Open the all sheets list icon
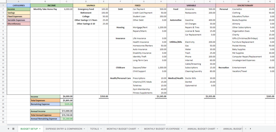Viewport: 276px width, 132px height. click(x=13, y=129)
